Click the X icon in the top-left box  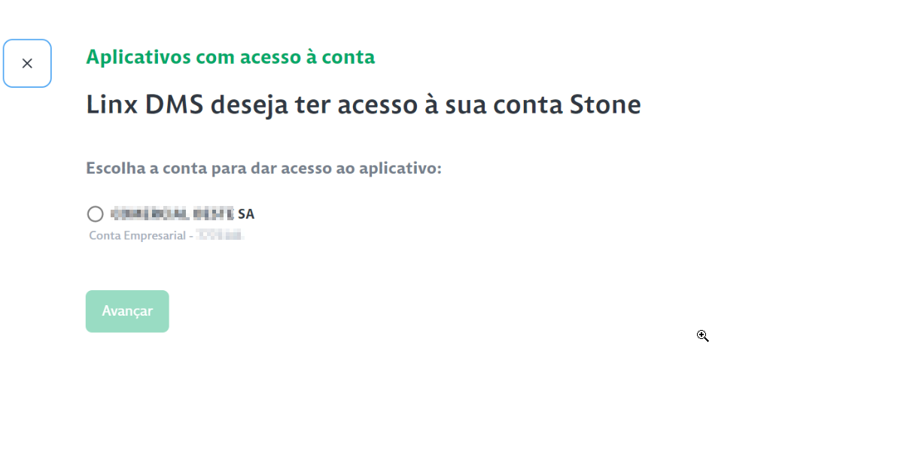click(27, 64)
